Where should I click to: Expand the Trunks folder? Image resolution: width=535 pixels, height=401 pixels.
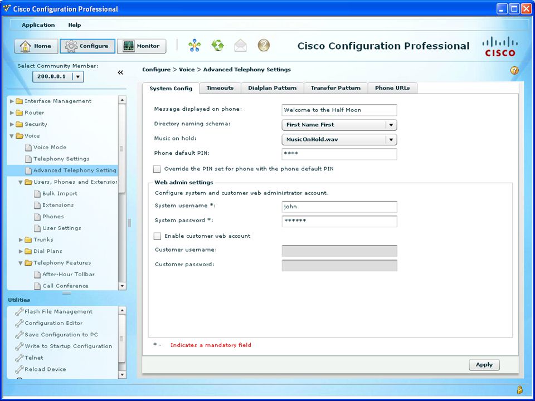(21, 240)
